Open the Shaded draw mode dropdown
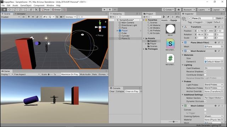Screen dimensions: 227x127 pos(10,17)
